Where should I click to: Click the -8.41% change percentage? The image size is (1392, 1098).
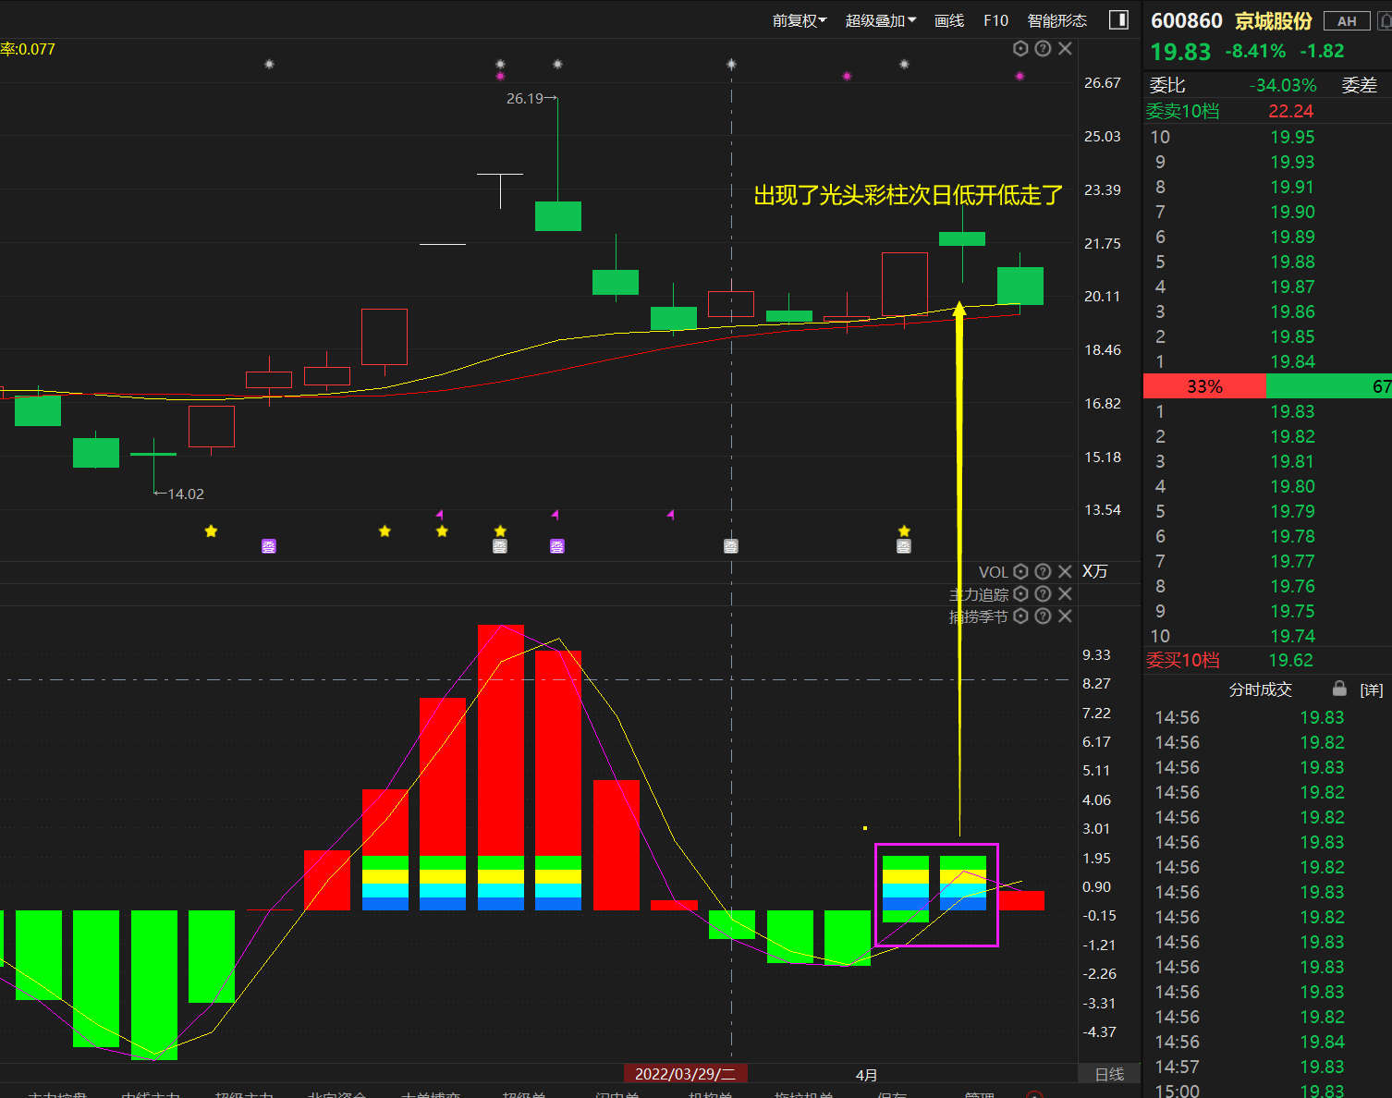1255,51
